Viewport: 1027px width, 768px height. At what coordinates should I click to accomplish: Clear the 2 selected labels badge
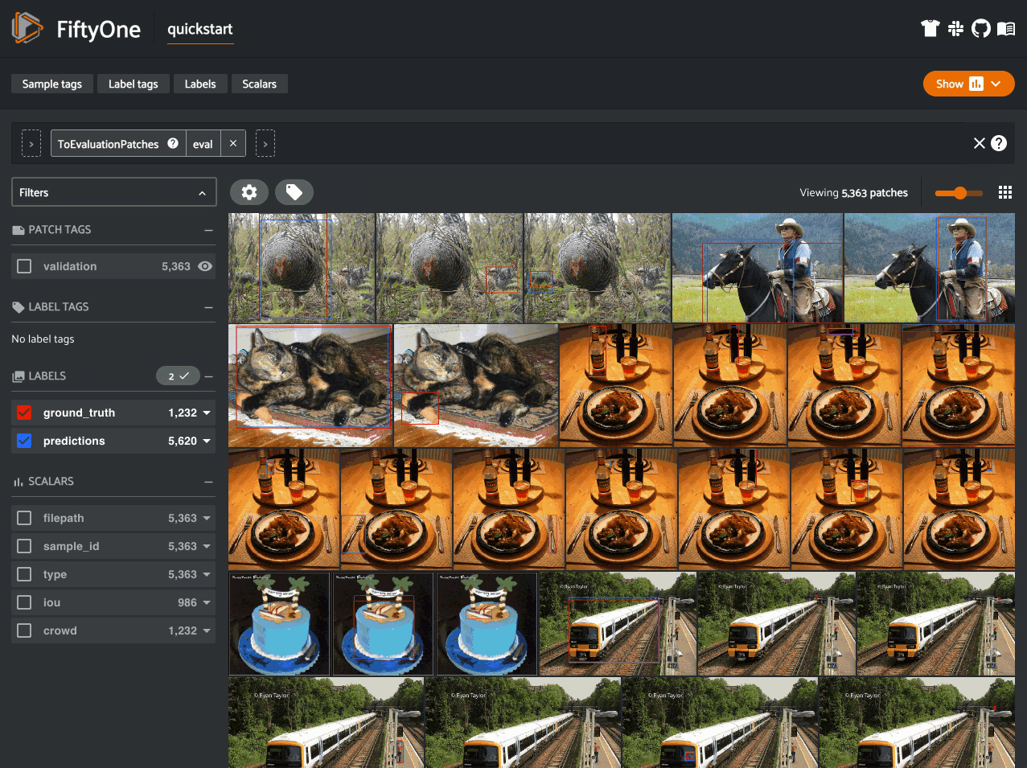(x=177, y=376)
